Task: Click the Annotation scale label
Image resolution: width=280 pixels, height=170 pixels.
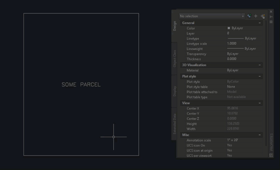Action: click(199, 140)
